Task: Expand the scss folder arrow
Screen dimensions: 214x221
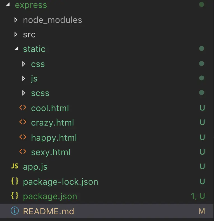Action: pos(24,93)
